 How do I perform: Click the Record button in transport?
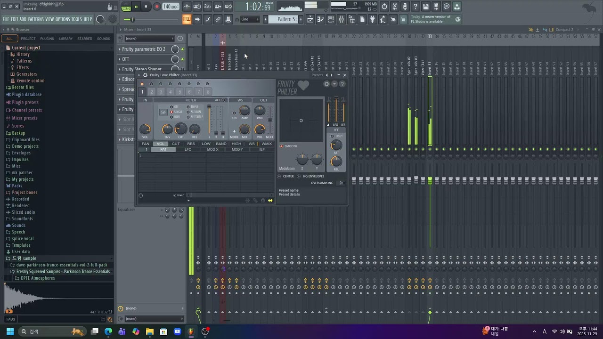pyautogui.click(x=157, y=7)
